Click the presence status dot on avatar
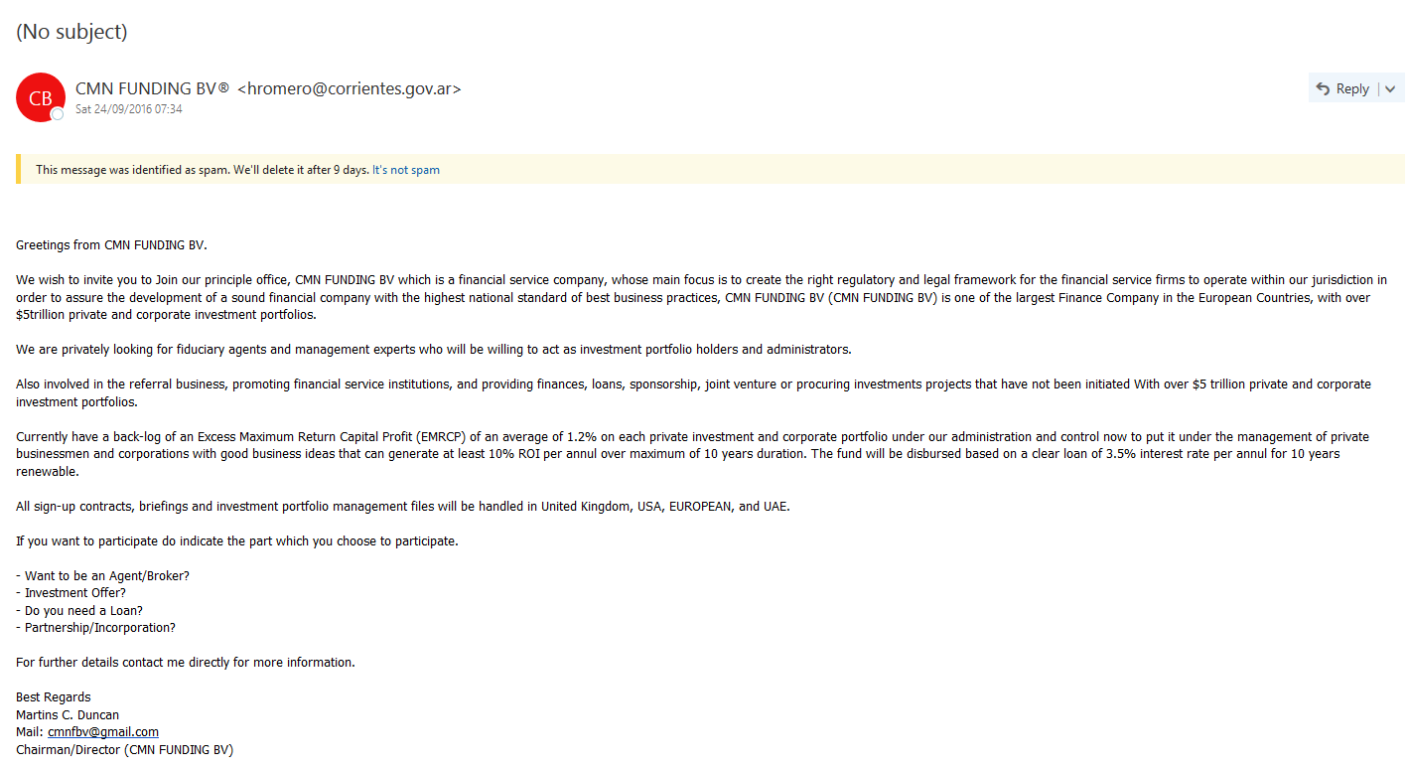 [x=58, y=114]
